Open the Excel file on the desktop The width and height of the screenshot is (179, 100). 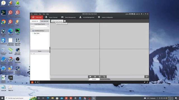click(x=3, y=79)
